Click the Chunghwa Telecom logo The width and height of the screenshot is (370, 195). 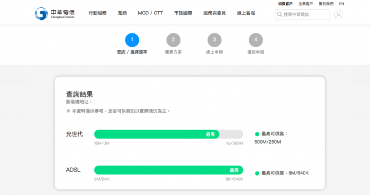coord(55,13)
